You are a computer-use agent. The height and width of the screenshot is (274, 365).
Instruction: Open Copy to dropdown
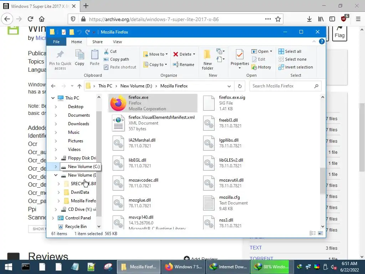point(155,65)
